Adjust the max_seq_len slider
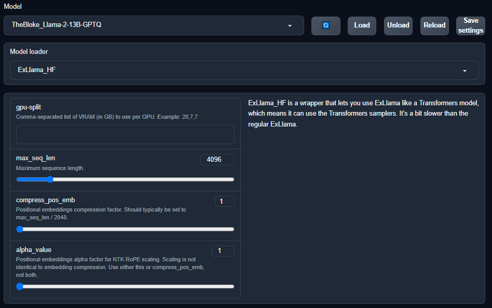 click(x=49, y=179)
